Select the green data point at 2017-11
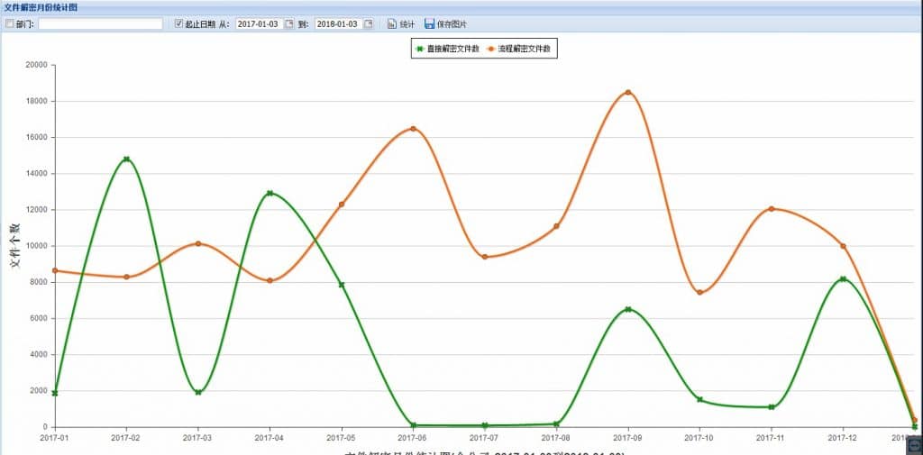Image resolution: width=923 pixels, height=455 pixels. click(x=772, y=407)
